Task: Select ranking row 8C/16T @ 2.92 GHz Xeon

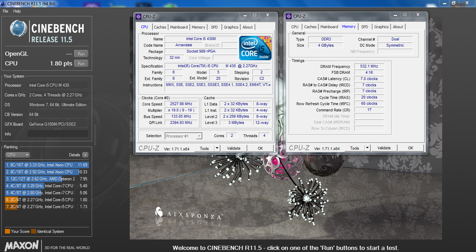Action: [47, 172]
